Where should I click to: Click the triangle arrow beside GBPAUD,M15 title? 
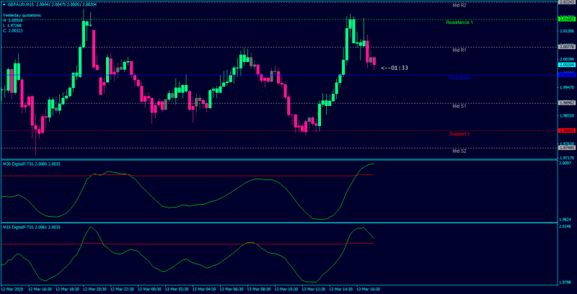[4, 5]
